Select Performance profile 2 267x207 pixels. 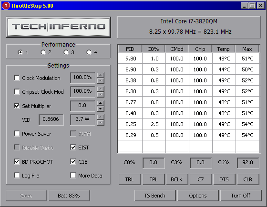tap(43, 52)
